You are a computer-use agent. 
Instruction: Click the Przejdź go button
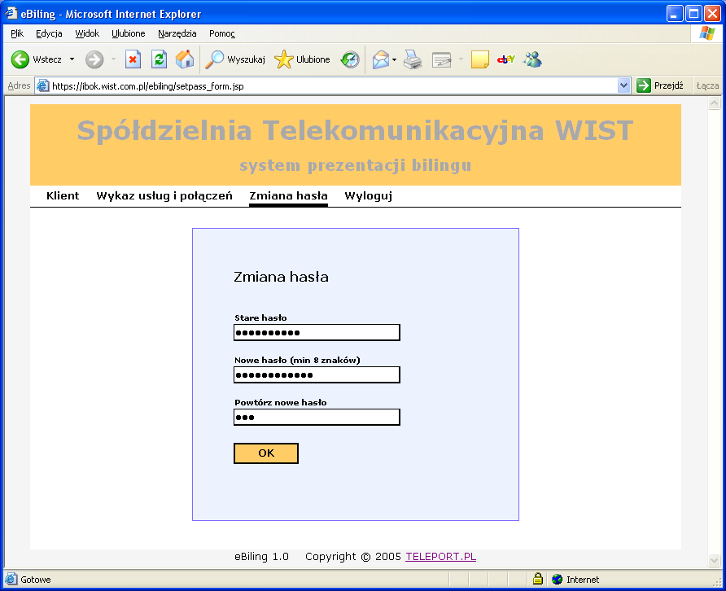click(x=660, y=85)
